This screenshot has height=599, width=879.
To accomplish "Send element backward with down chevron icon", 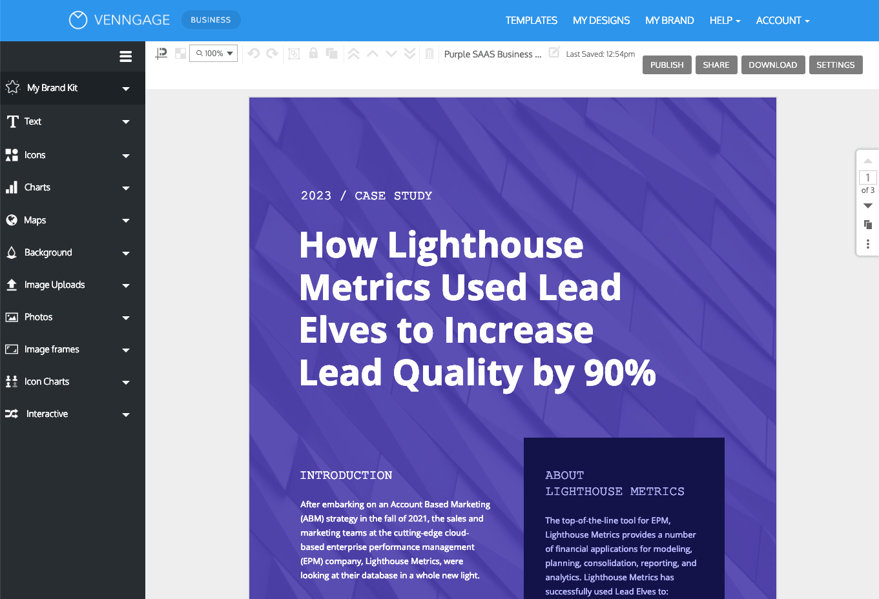I will 391,53.
